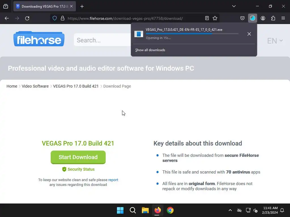
Task: Click the 70 antivirus bullet text
Action: (x=211, y=172)
